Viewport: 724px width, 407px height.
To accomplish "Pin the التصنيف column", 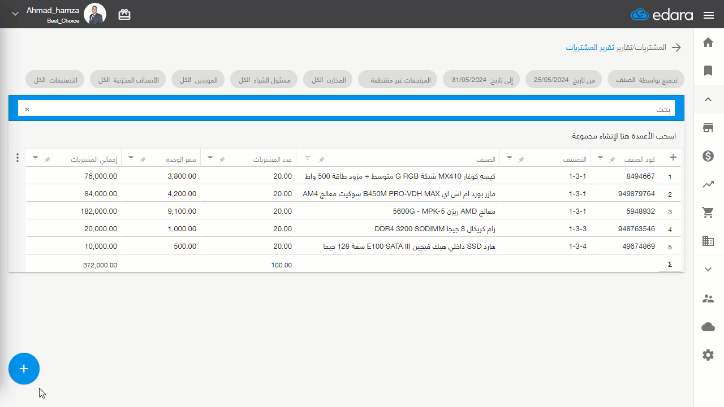I will [x=521, y=160].
